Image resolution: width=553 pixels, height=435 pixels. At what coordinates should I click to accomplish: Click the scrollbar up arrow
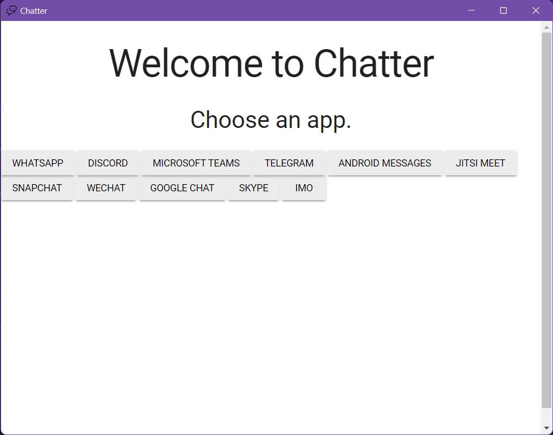click(x=546, y=27)
